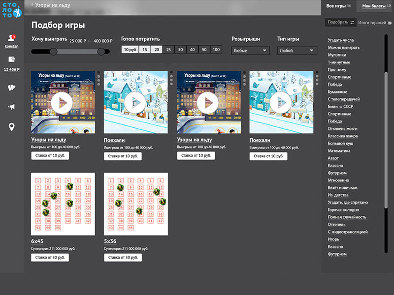Toggle the 100 spending amount
Viewport: 394px width, 295px height.
216,50
